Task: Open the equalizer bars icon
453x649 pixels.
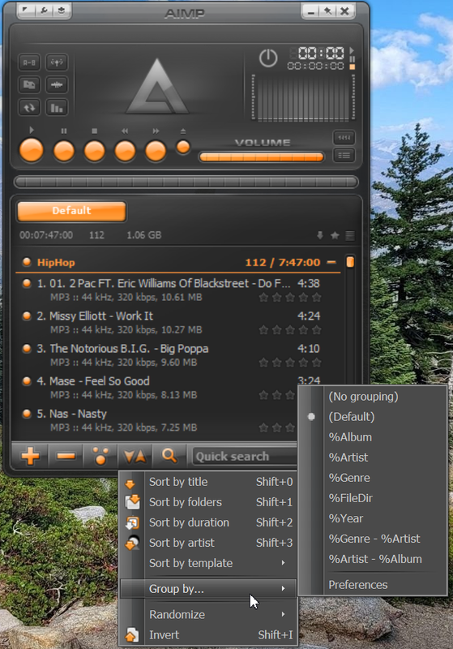Action: tap(57, 108)
